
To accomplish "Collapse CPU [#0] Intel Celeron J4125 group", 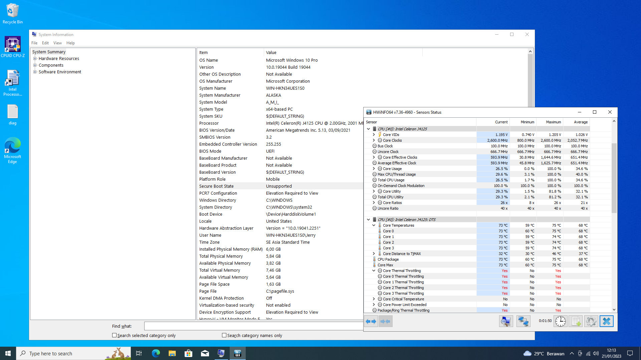I will 368,129.
